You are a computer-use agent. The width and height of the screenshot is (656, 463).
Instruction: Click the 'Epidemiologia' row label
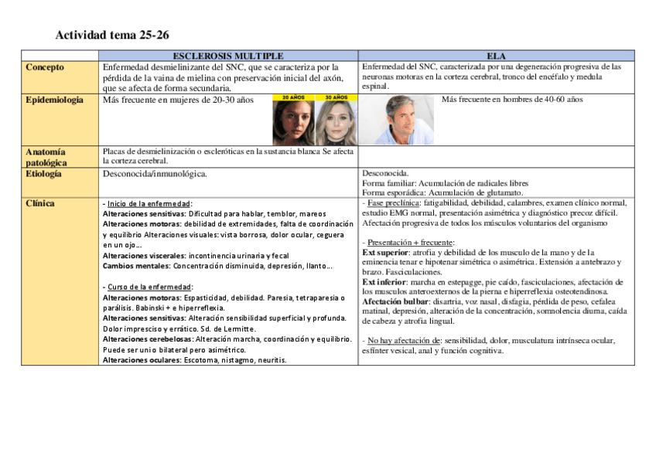[x=54, y=100]
